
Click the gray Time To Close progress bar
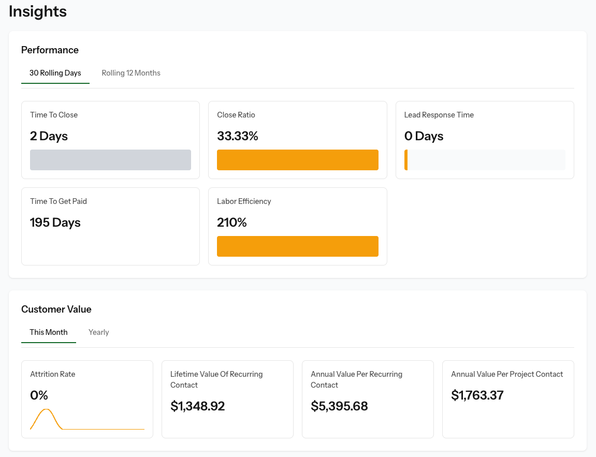[111, 160]
